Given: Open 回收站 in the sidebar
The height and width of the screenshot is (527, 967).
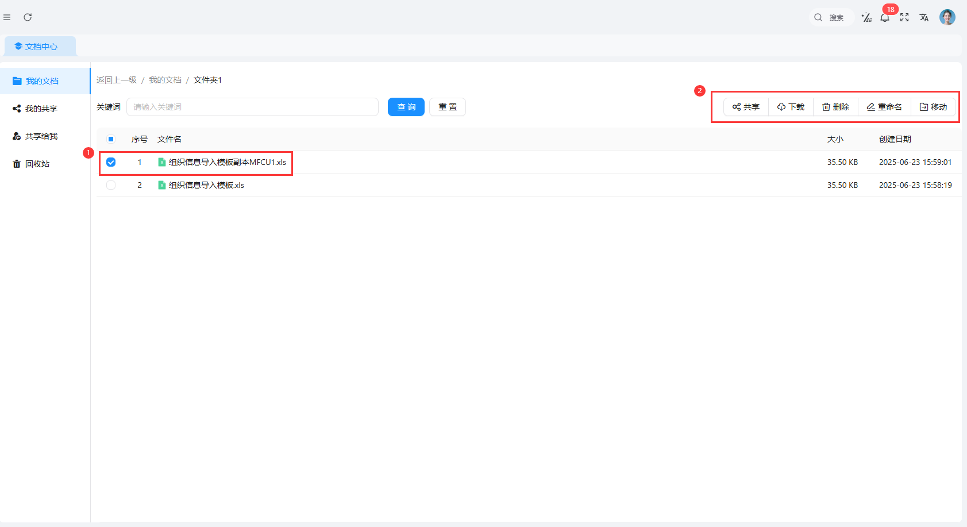Looking at the screenshot, I should 45,164.
